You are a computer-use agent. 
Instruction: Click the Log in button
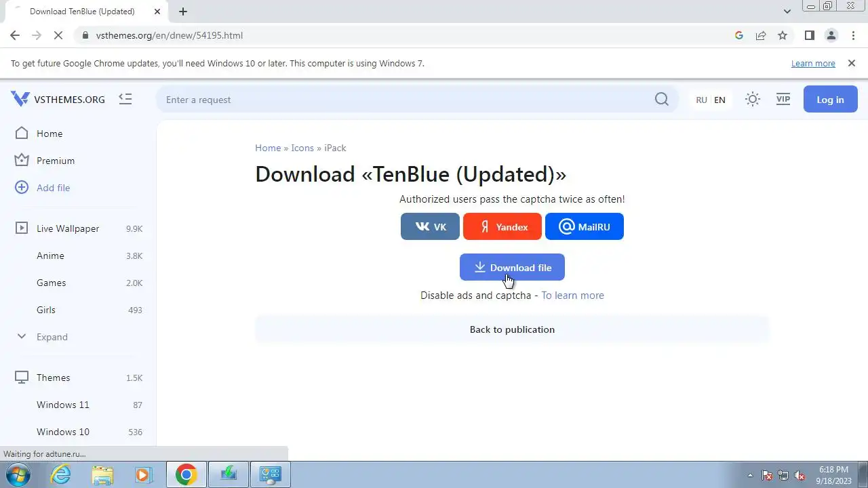pos(830,99)
